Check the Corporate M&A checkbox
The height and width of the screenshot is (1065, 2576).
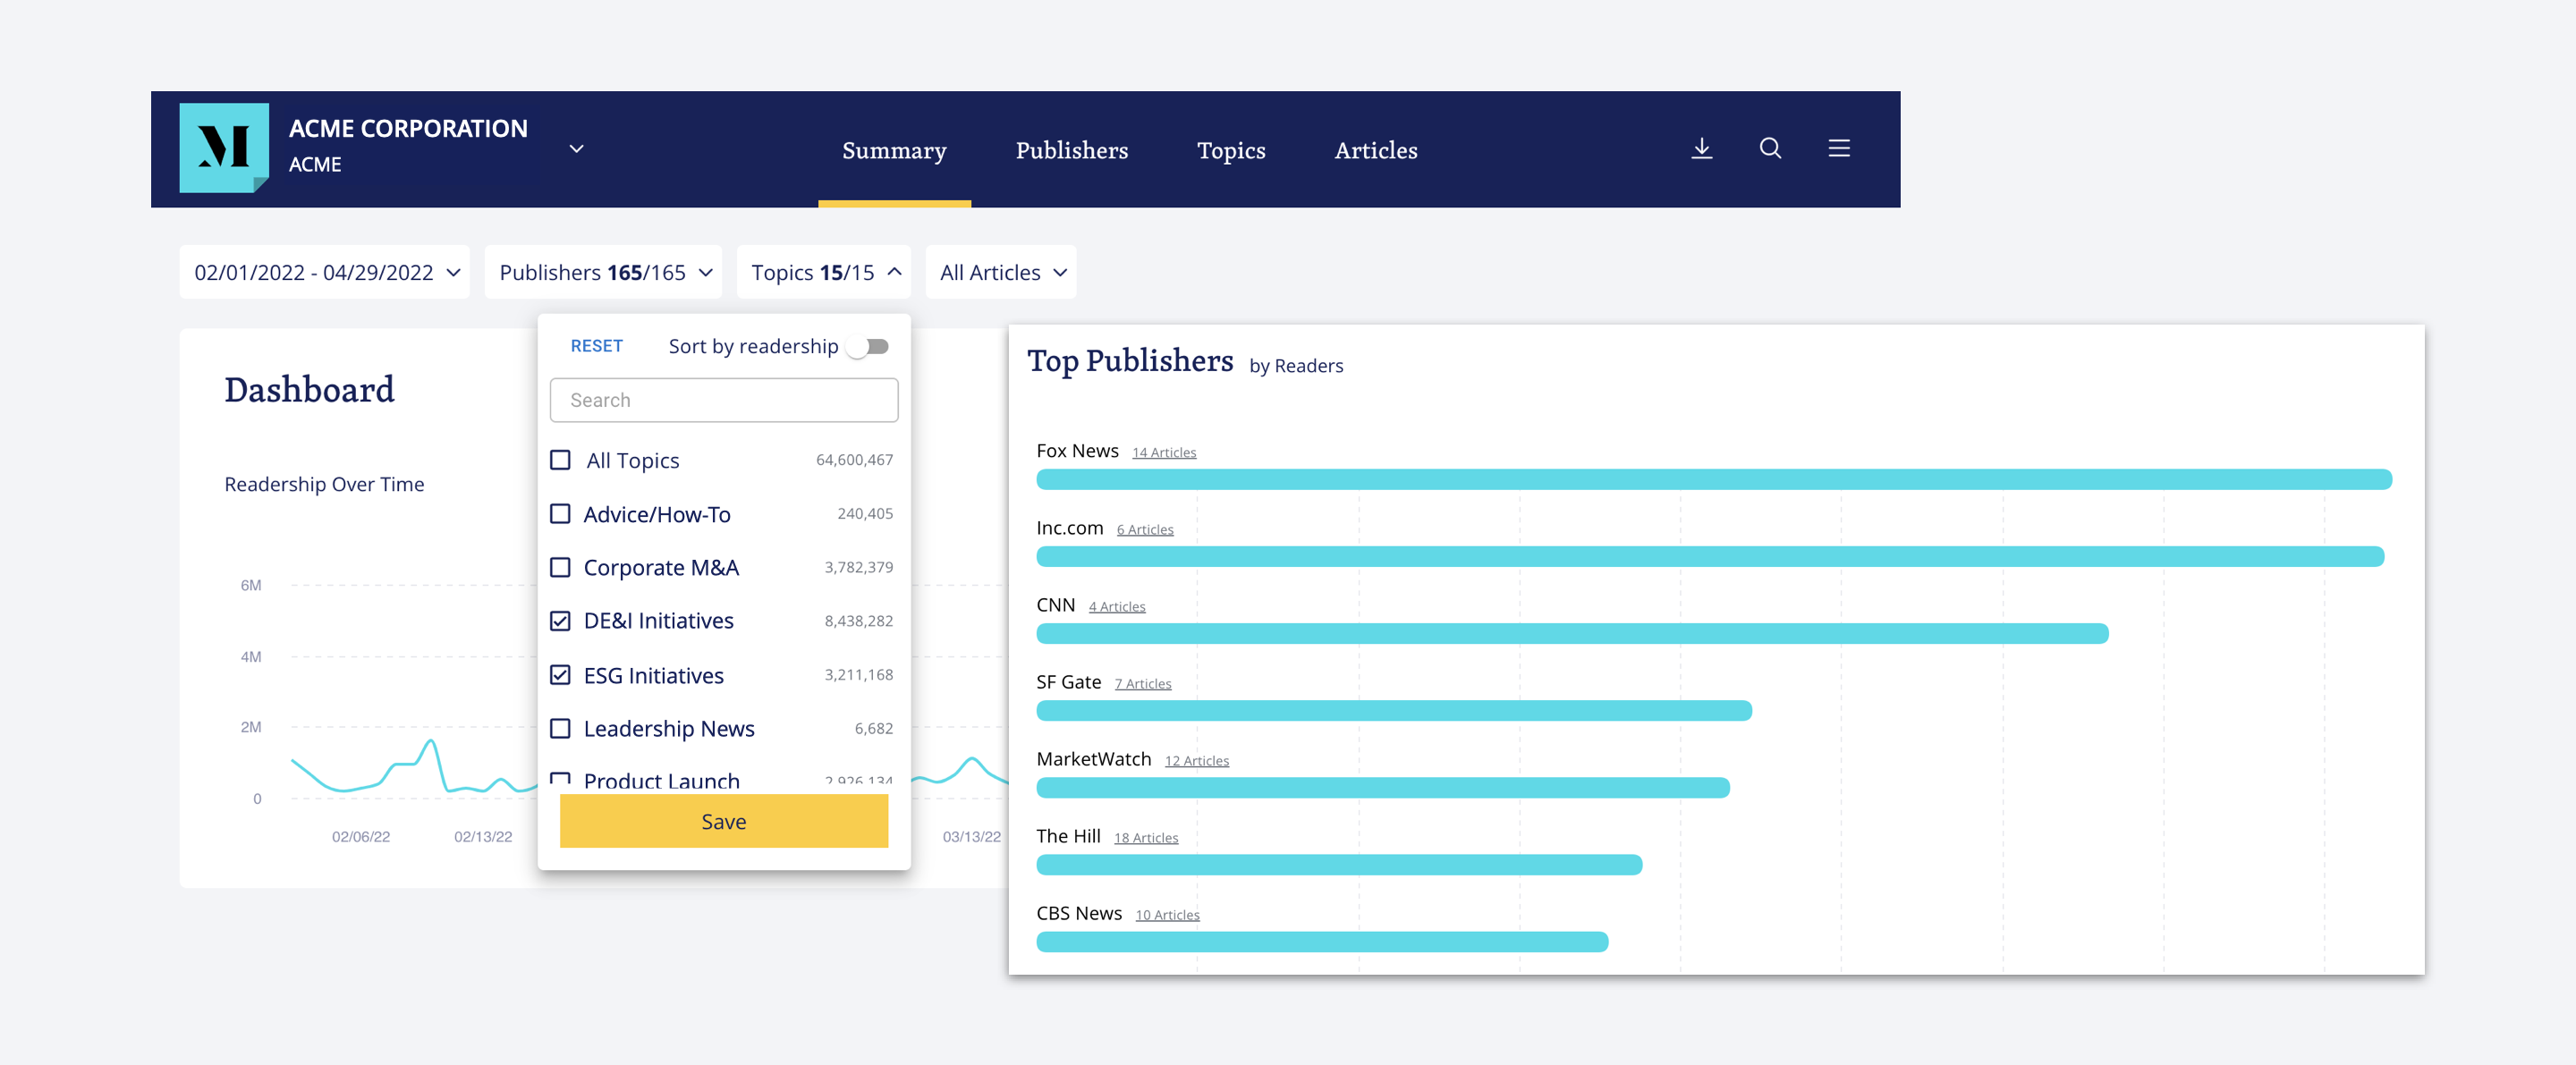click(561, 567)
